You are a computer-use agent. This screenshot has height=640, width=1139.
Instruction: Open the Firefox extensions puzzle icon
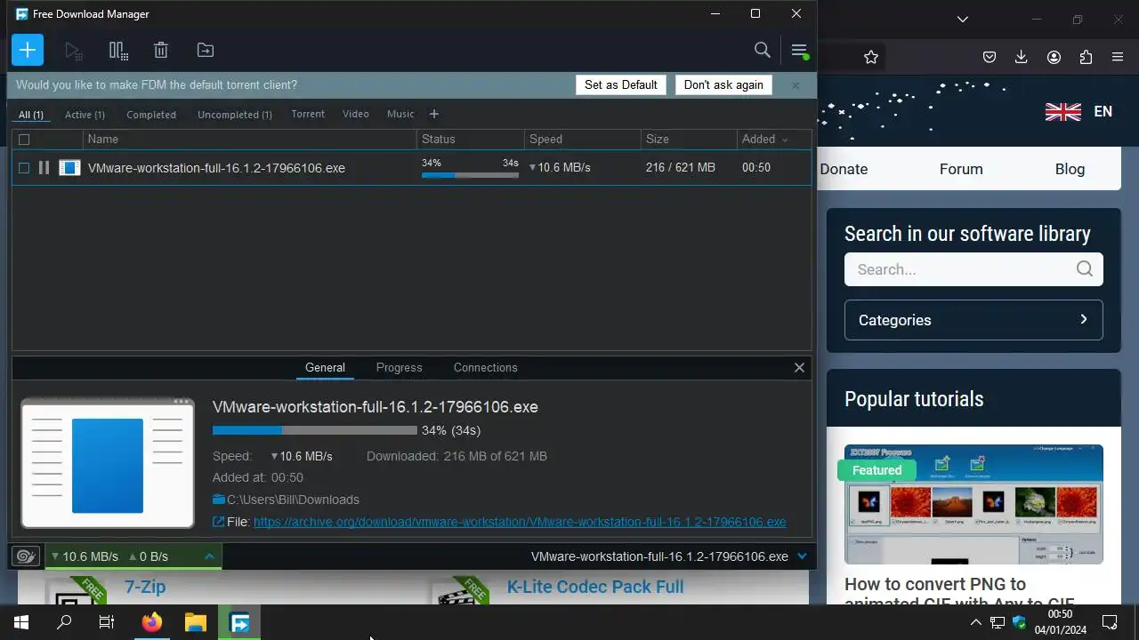pos(1086,57)
